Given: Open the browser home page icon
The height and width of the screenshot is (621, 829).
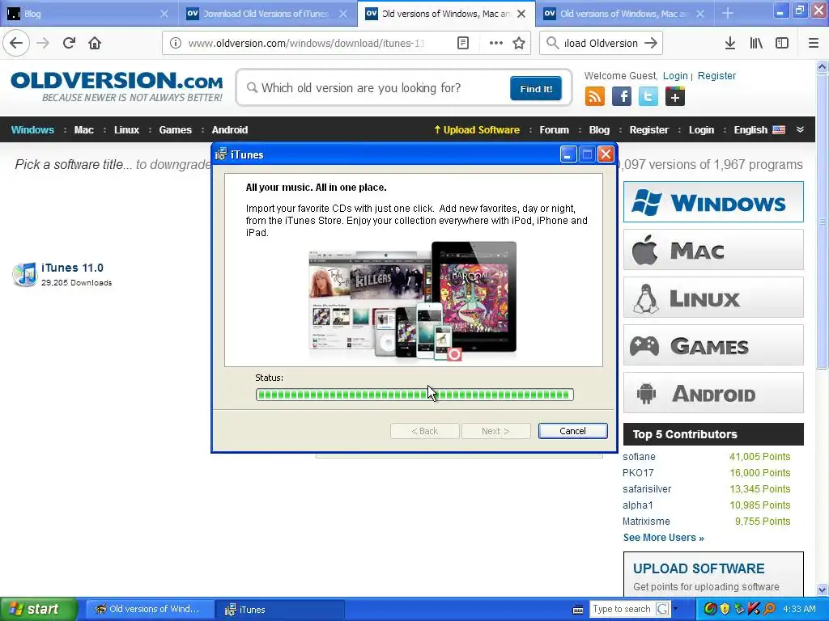Looking at the screenshot, I should pyautogui.click(x=95, y=44).
